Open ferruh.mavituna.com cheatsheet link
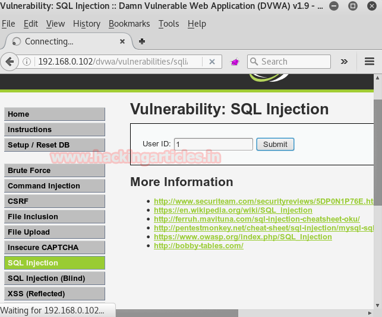Image resolution: width=382 pixels, height=317 pixels. click(x=257, y=219)
